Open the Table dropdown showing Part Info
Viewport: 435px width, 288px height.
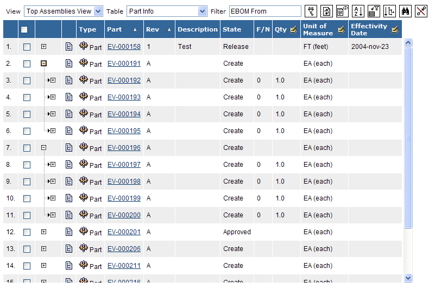coord(167,11)
